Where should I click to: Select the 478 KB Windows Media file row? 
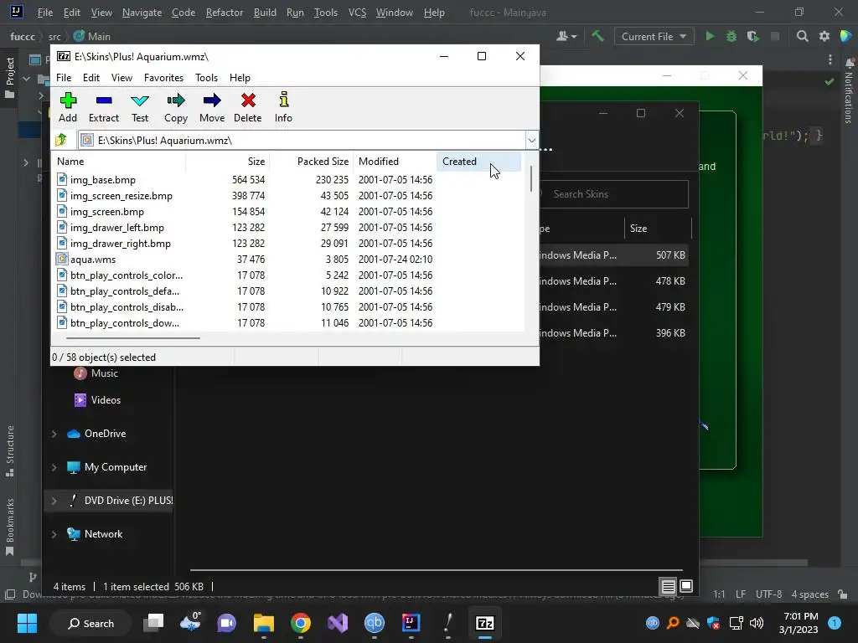[613, 281]
